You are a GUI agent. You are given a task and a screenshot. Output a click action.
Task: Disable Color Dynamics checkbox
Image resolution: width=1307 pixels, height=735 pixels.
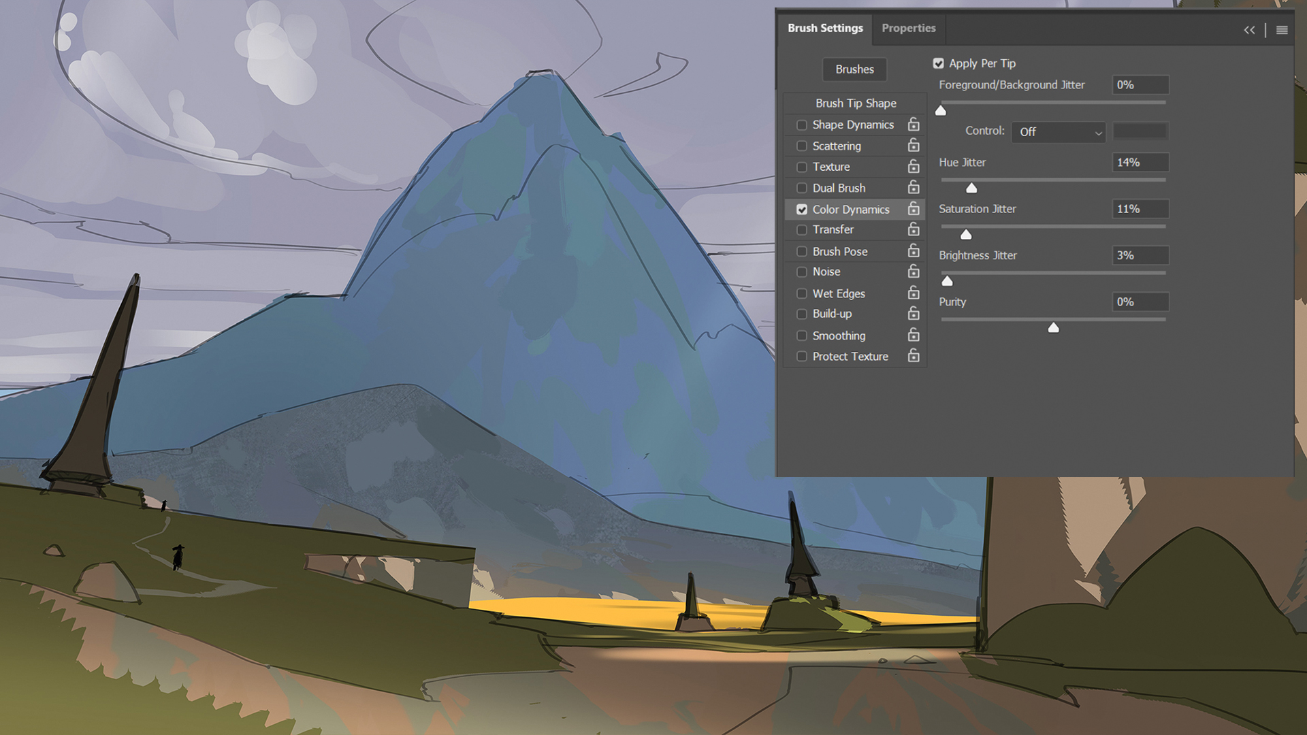[x=802, y=210]
